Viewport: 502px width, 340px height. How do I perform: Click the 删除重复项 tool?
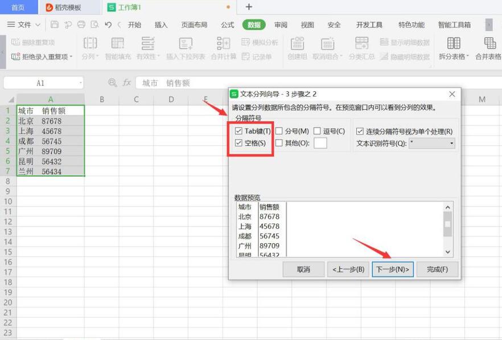tap(32, 42)
